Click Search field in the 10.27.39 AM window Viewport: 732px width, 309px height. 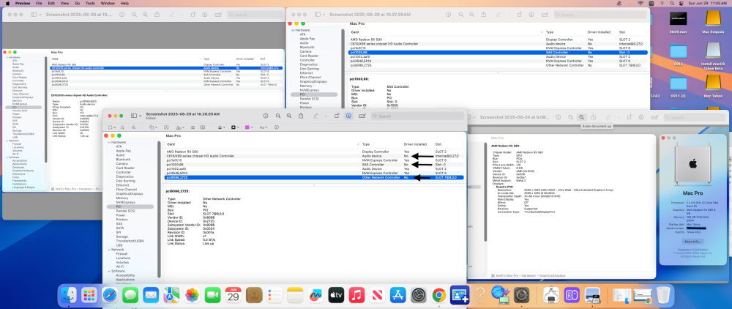coord(600,15)
